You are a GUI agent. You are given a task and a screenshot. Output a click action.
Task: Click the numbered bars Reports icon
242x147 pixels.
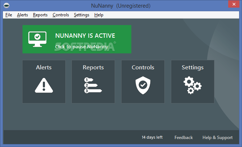click(93, 85)
